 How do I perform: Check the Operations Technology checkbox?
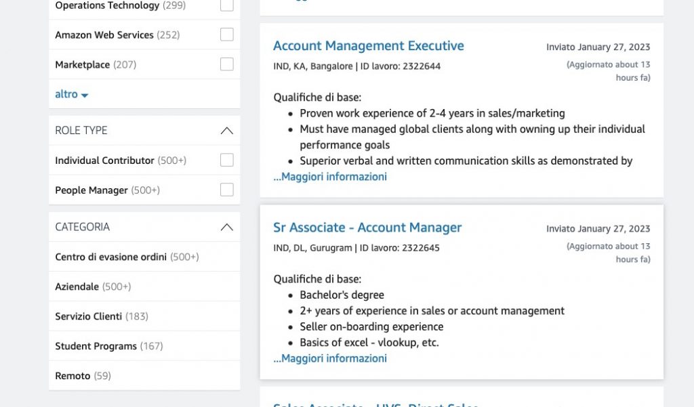[x=227, y=5]
